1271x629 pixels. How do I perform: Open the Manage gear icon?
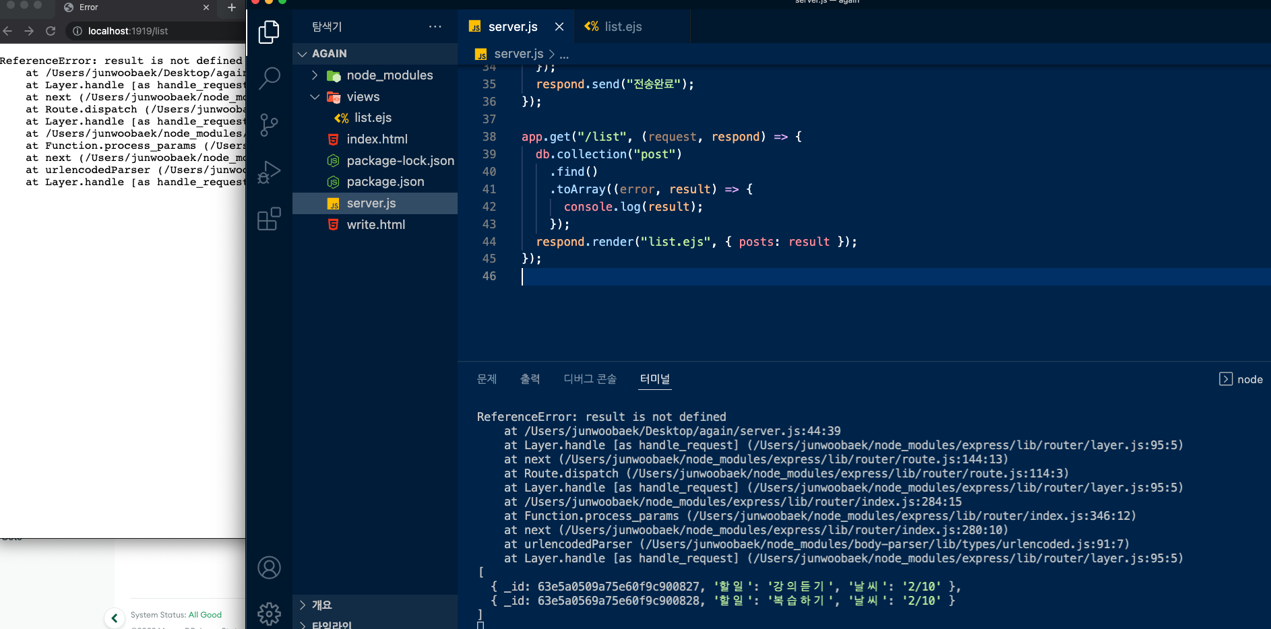[269, 614]
